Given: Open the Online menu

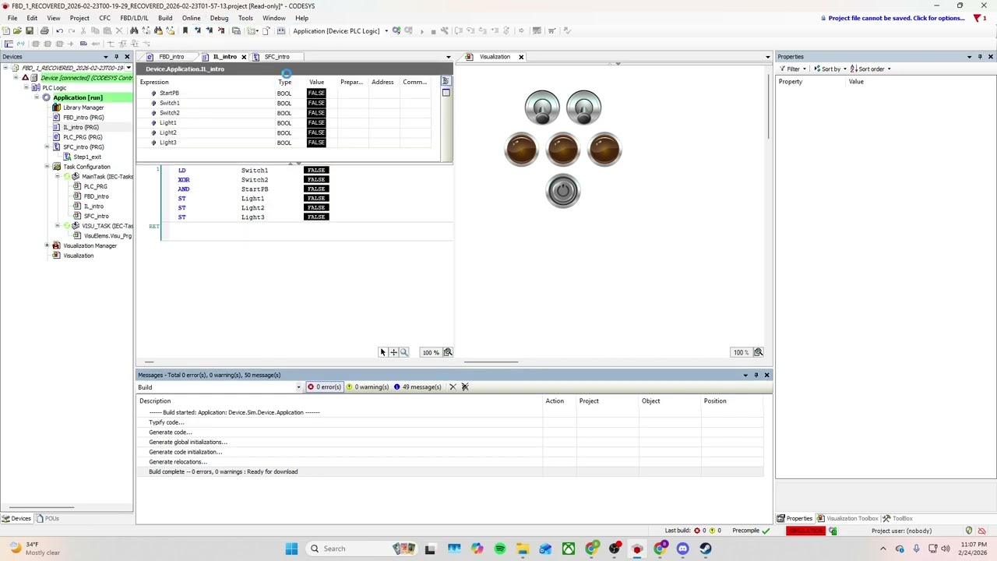Looking at the screenshot, I should coord(191,18).
